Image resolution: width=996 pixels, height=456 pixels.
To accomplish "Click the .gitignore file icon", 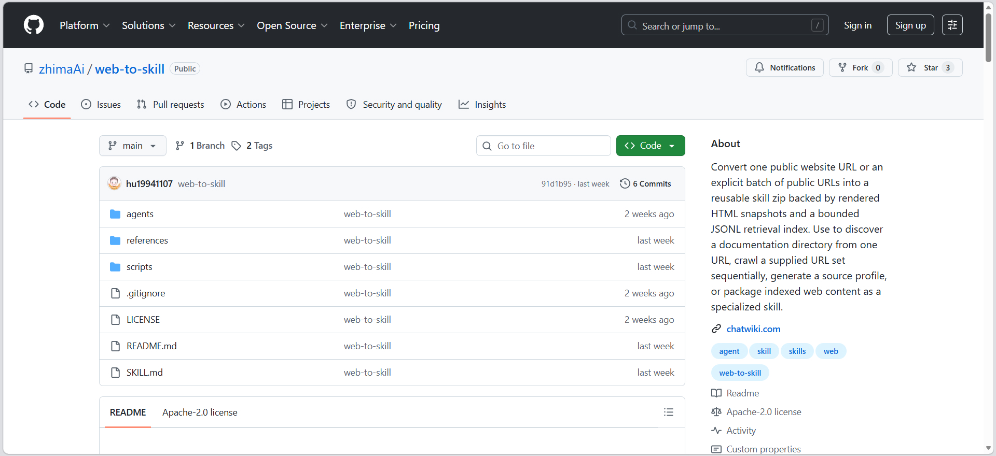I will point(116,293).
